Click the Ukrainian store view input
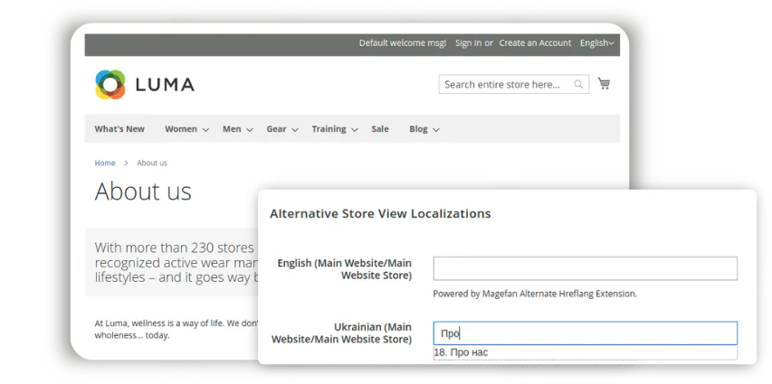 pyautogui.click(x=586, y=333)
